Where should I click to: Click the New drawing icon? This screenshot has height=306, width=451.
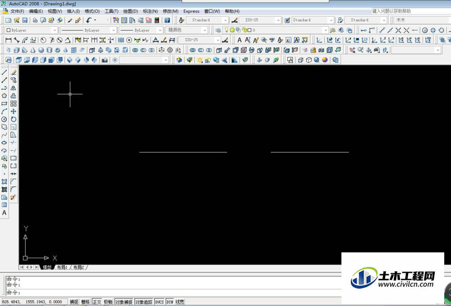(8, 20)
